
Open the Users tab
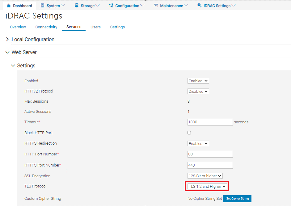coord(95,27)
